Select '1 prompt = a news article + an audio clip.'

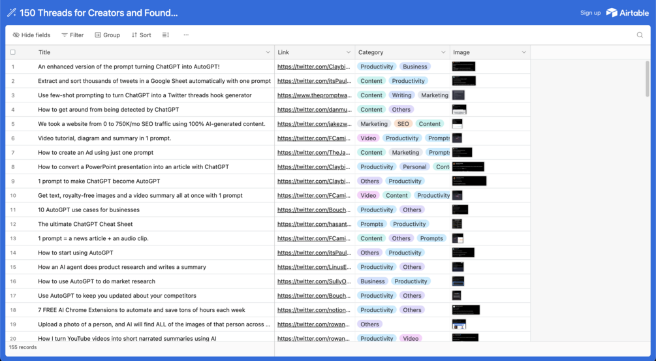pyautogui.click(x=93, y=238)
